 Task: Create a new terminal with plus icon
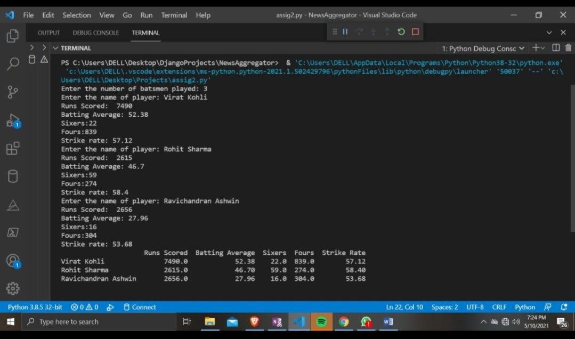click(536, 47)
